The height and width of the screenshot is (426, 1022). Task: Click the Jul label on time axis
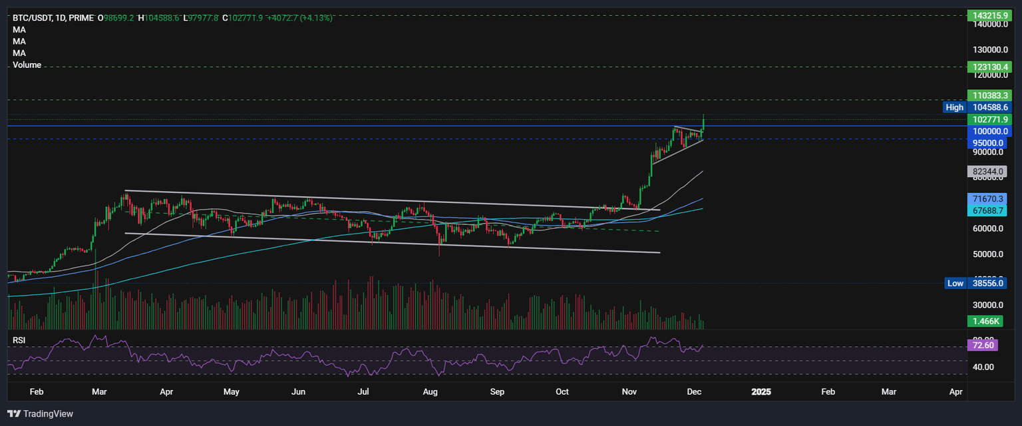(x=363, y=392)
